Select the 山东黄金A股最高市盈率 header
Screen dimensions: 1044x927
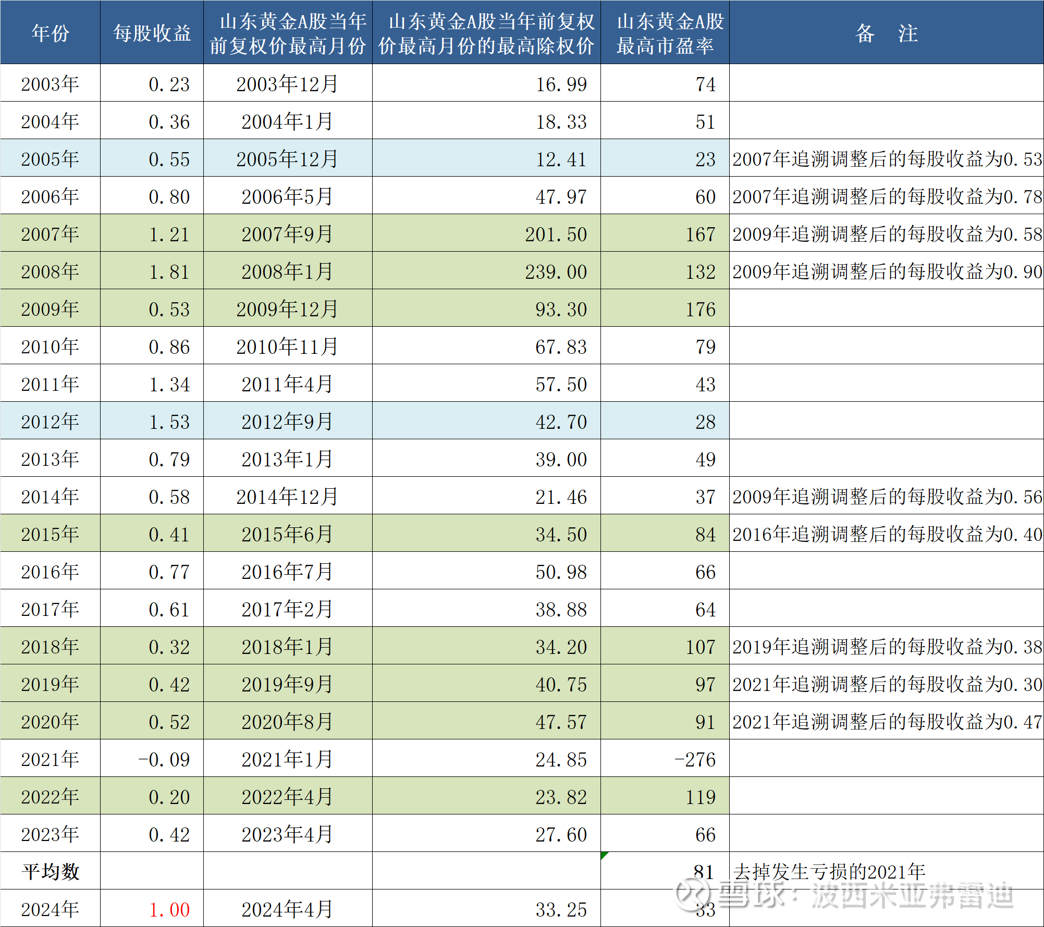(665, 32)
